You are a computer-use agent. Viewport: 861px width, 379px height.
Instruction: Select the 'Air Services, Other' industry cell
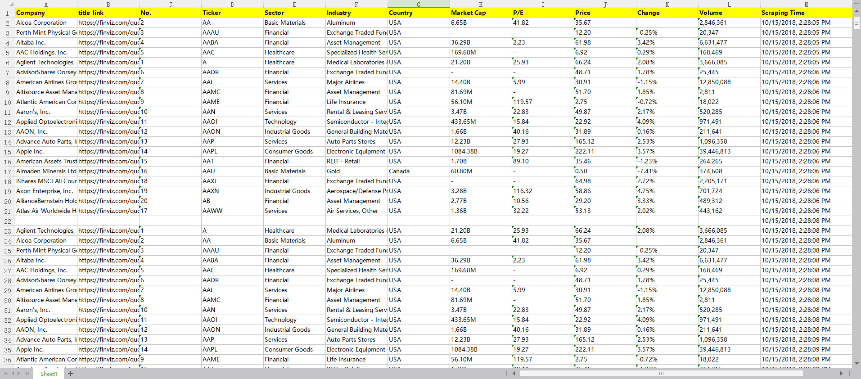356,211
